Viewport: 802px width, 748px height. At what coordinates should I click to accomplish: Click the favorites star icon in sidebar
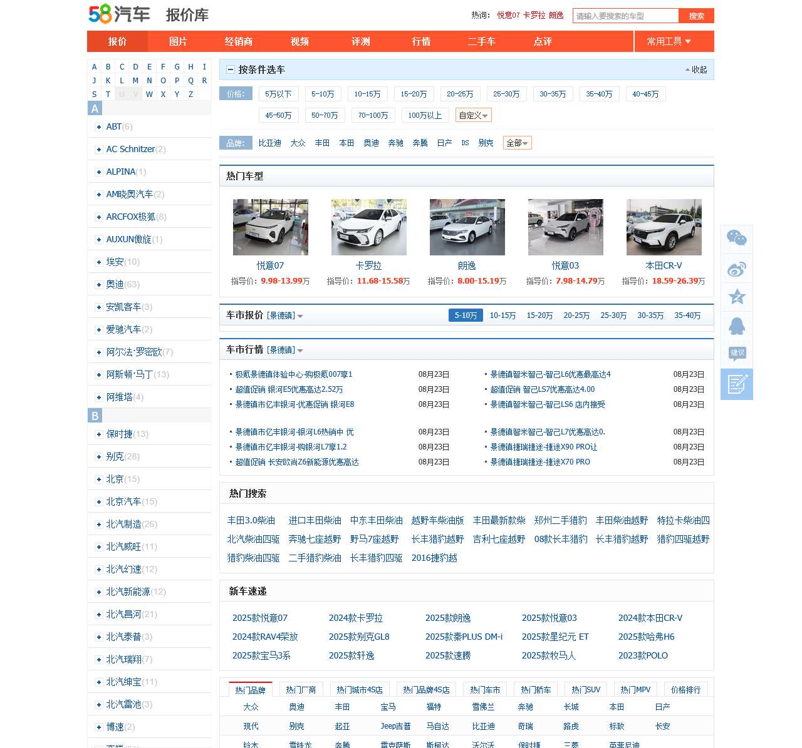click(736, 297)
